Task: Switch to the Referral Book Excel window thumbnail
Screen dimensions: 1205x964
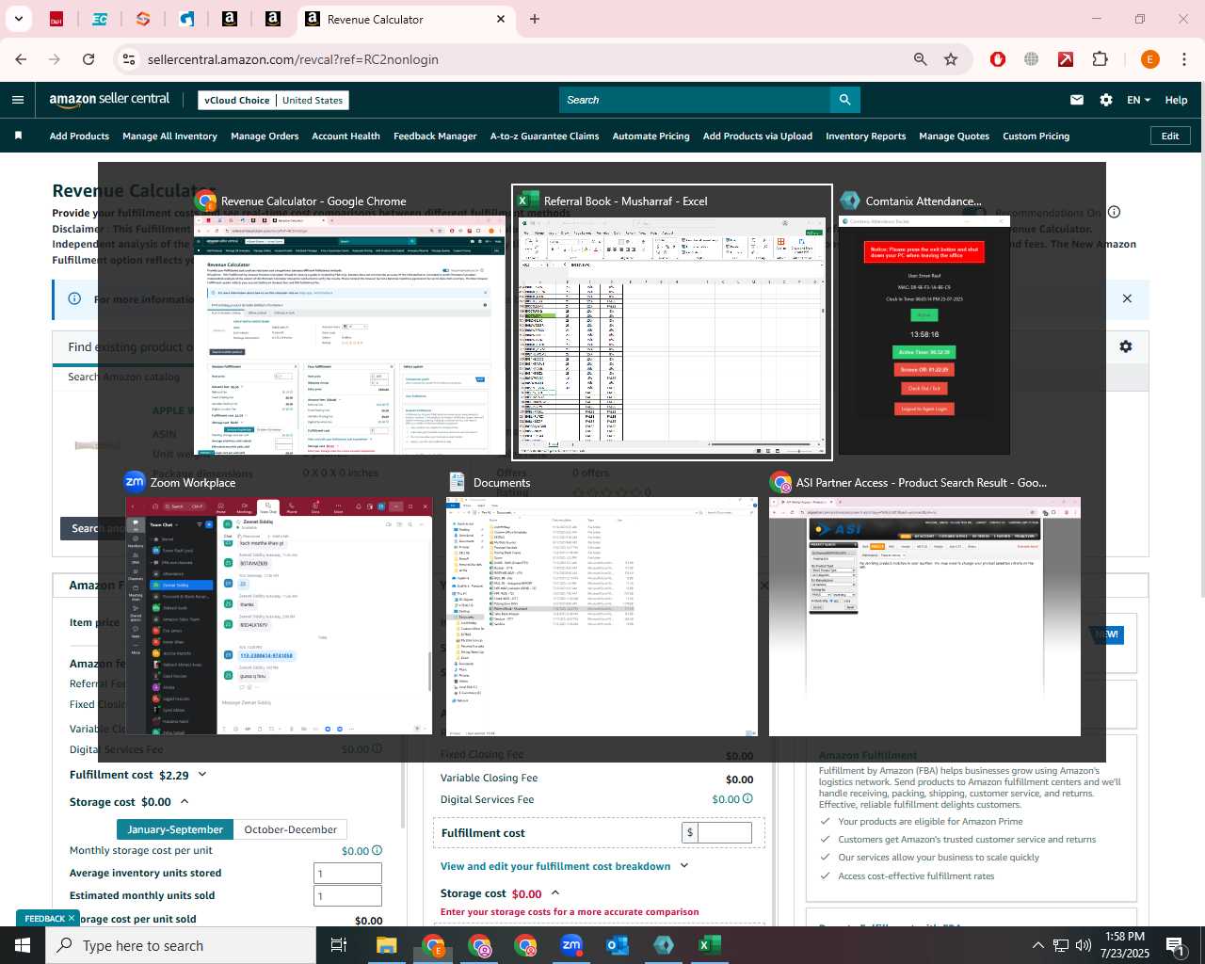Action: coord(672,322)
